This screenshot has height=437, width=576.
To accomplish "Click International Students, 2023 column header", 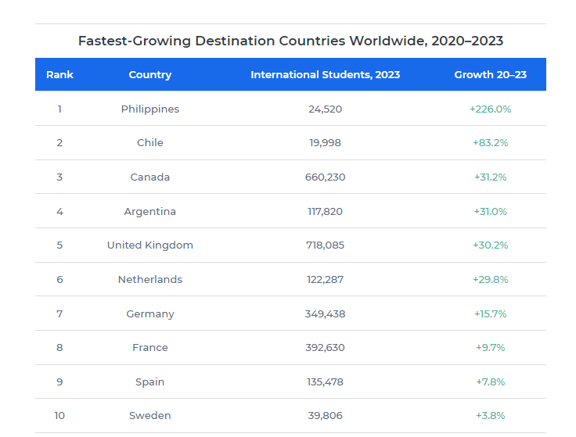I will pyautogui.click(x=325, y=75).
